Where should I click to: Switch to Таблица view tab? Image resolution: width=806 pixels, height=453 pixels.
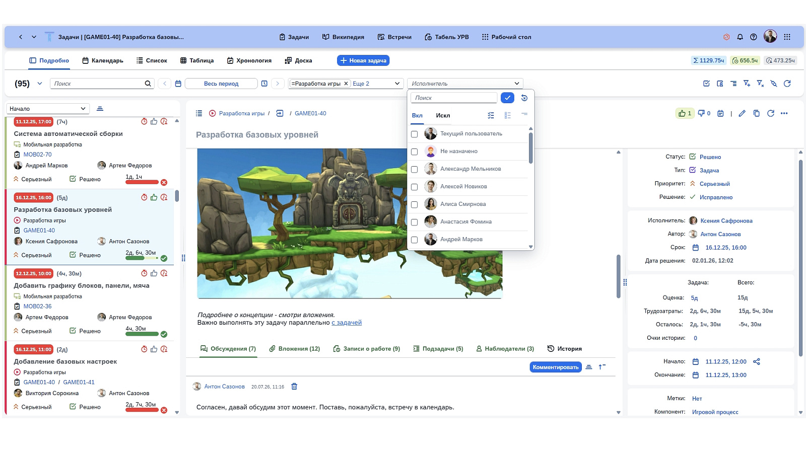click(197, 60)
